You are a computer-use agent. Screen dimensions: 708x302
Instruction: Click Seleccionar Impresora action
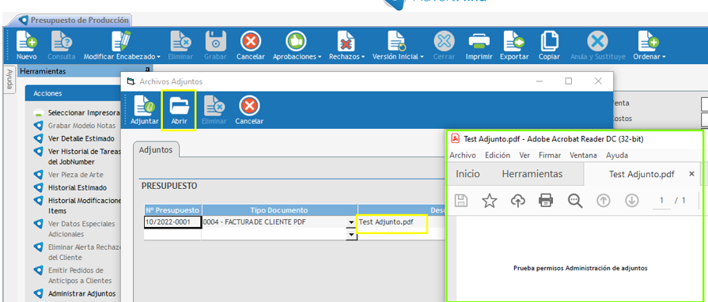(84, 113)
